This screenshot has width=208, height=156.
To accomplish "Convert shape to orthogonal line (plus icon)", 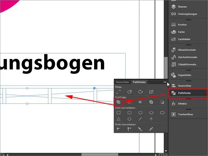I will [151, 119].
